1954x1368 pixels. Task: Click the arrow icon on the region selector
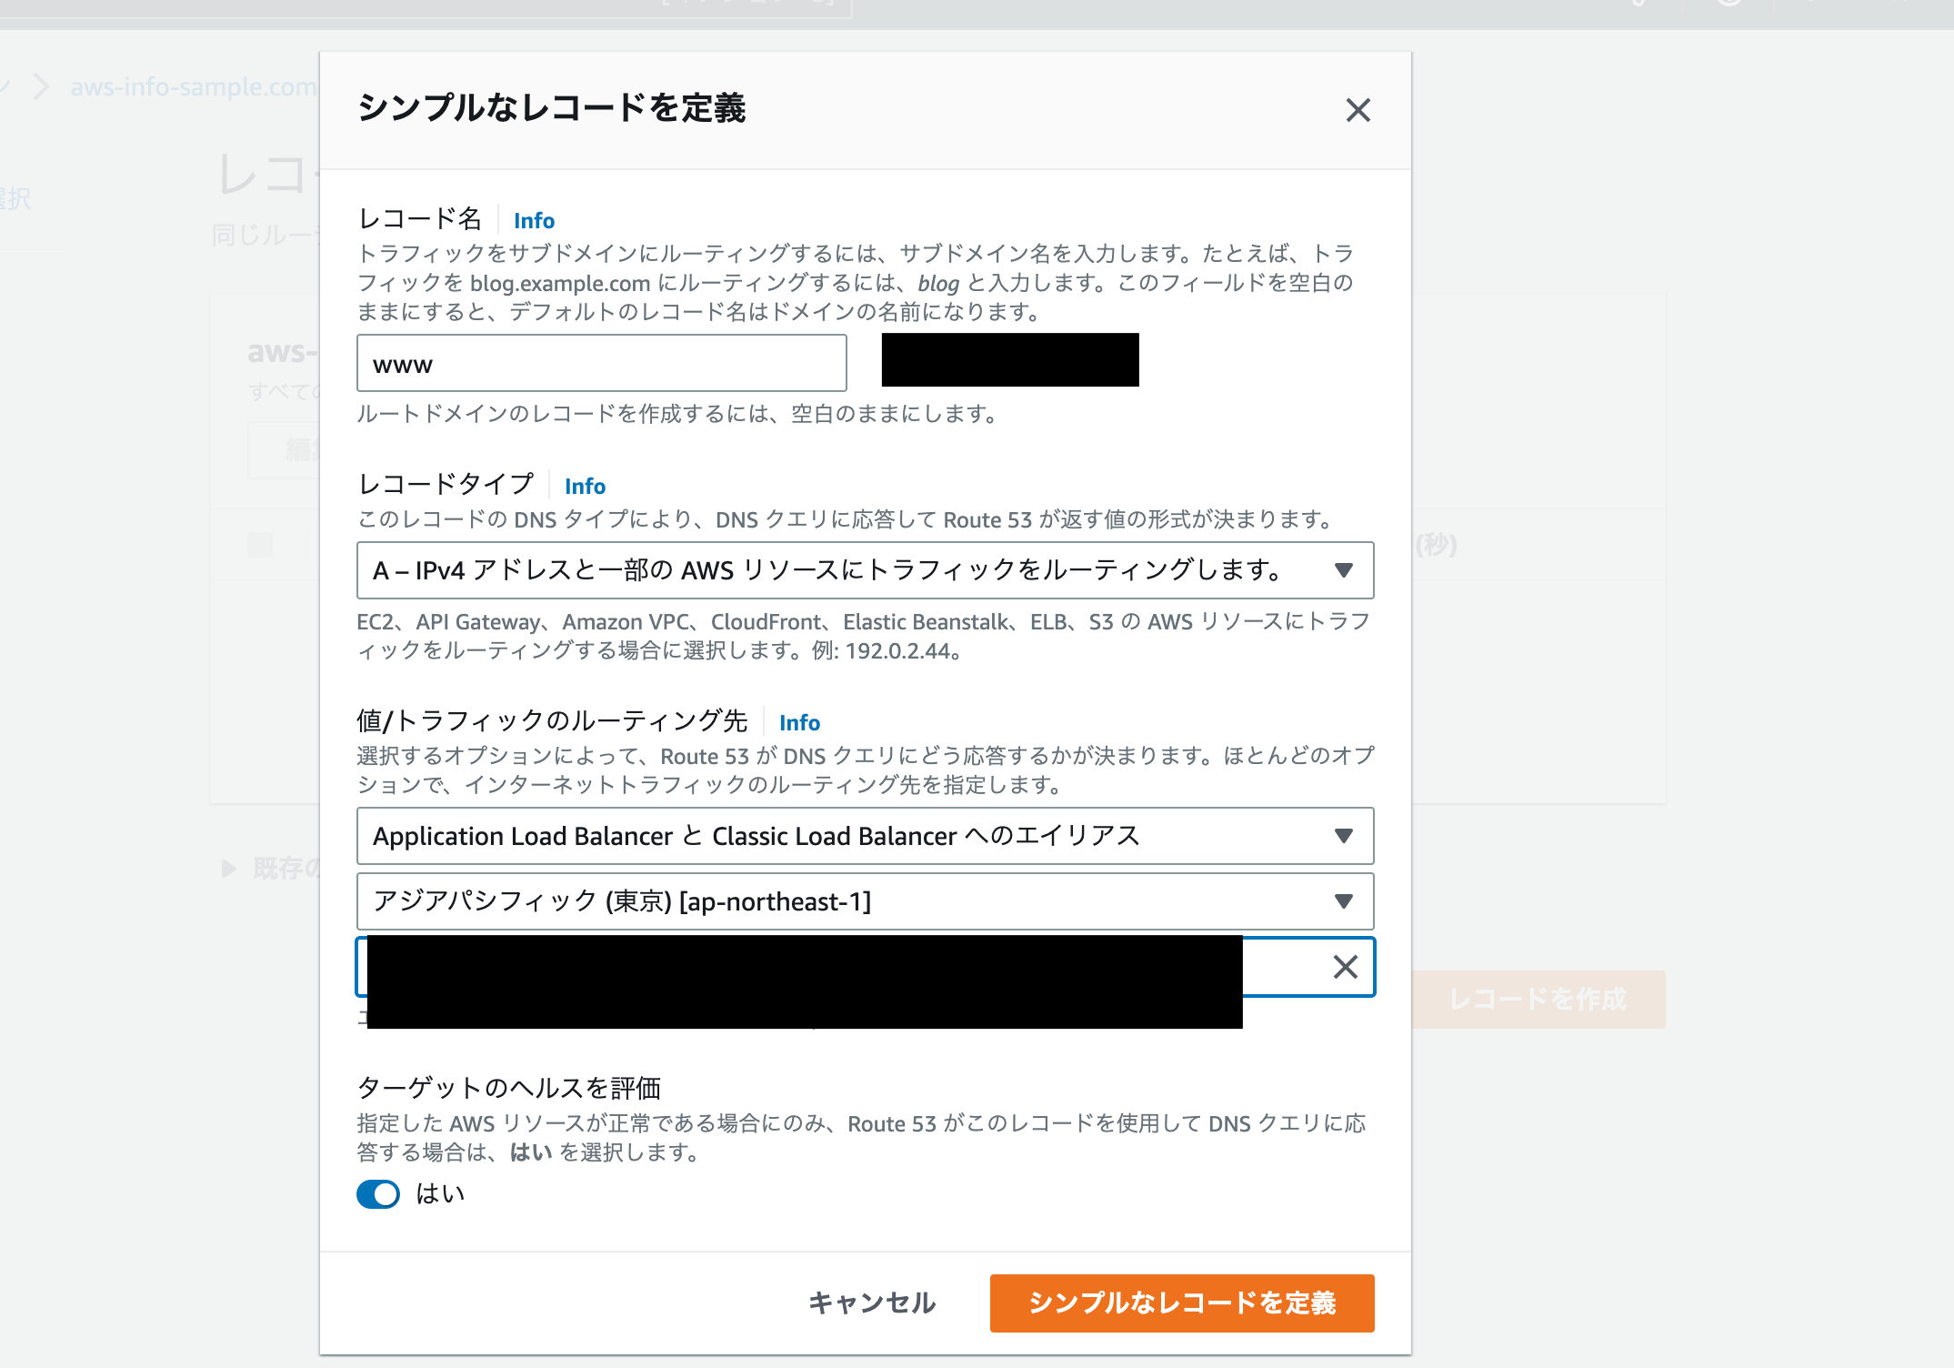pyautogui.click(x=1343, y=901)
